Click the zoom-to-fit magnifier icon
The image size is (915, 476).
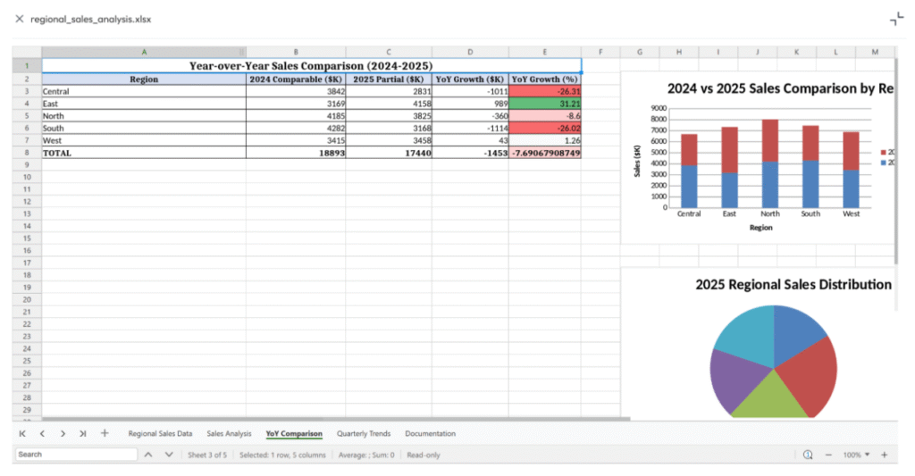(x=808, y=455)
